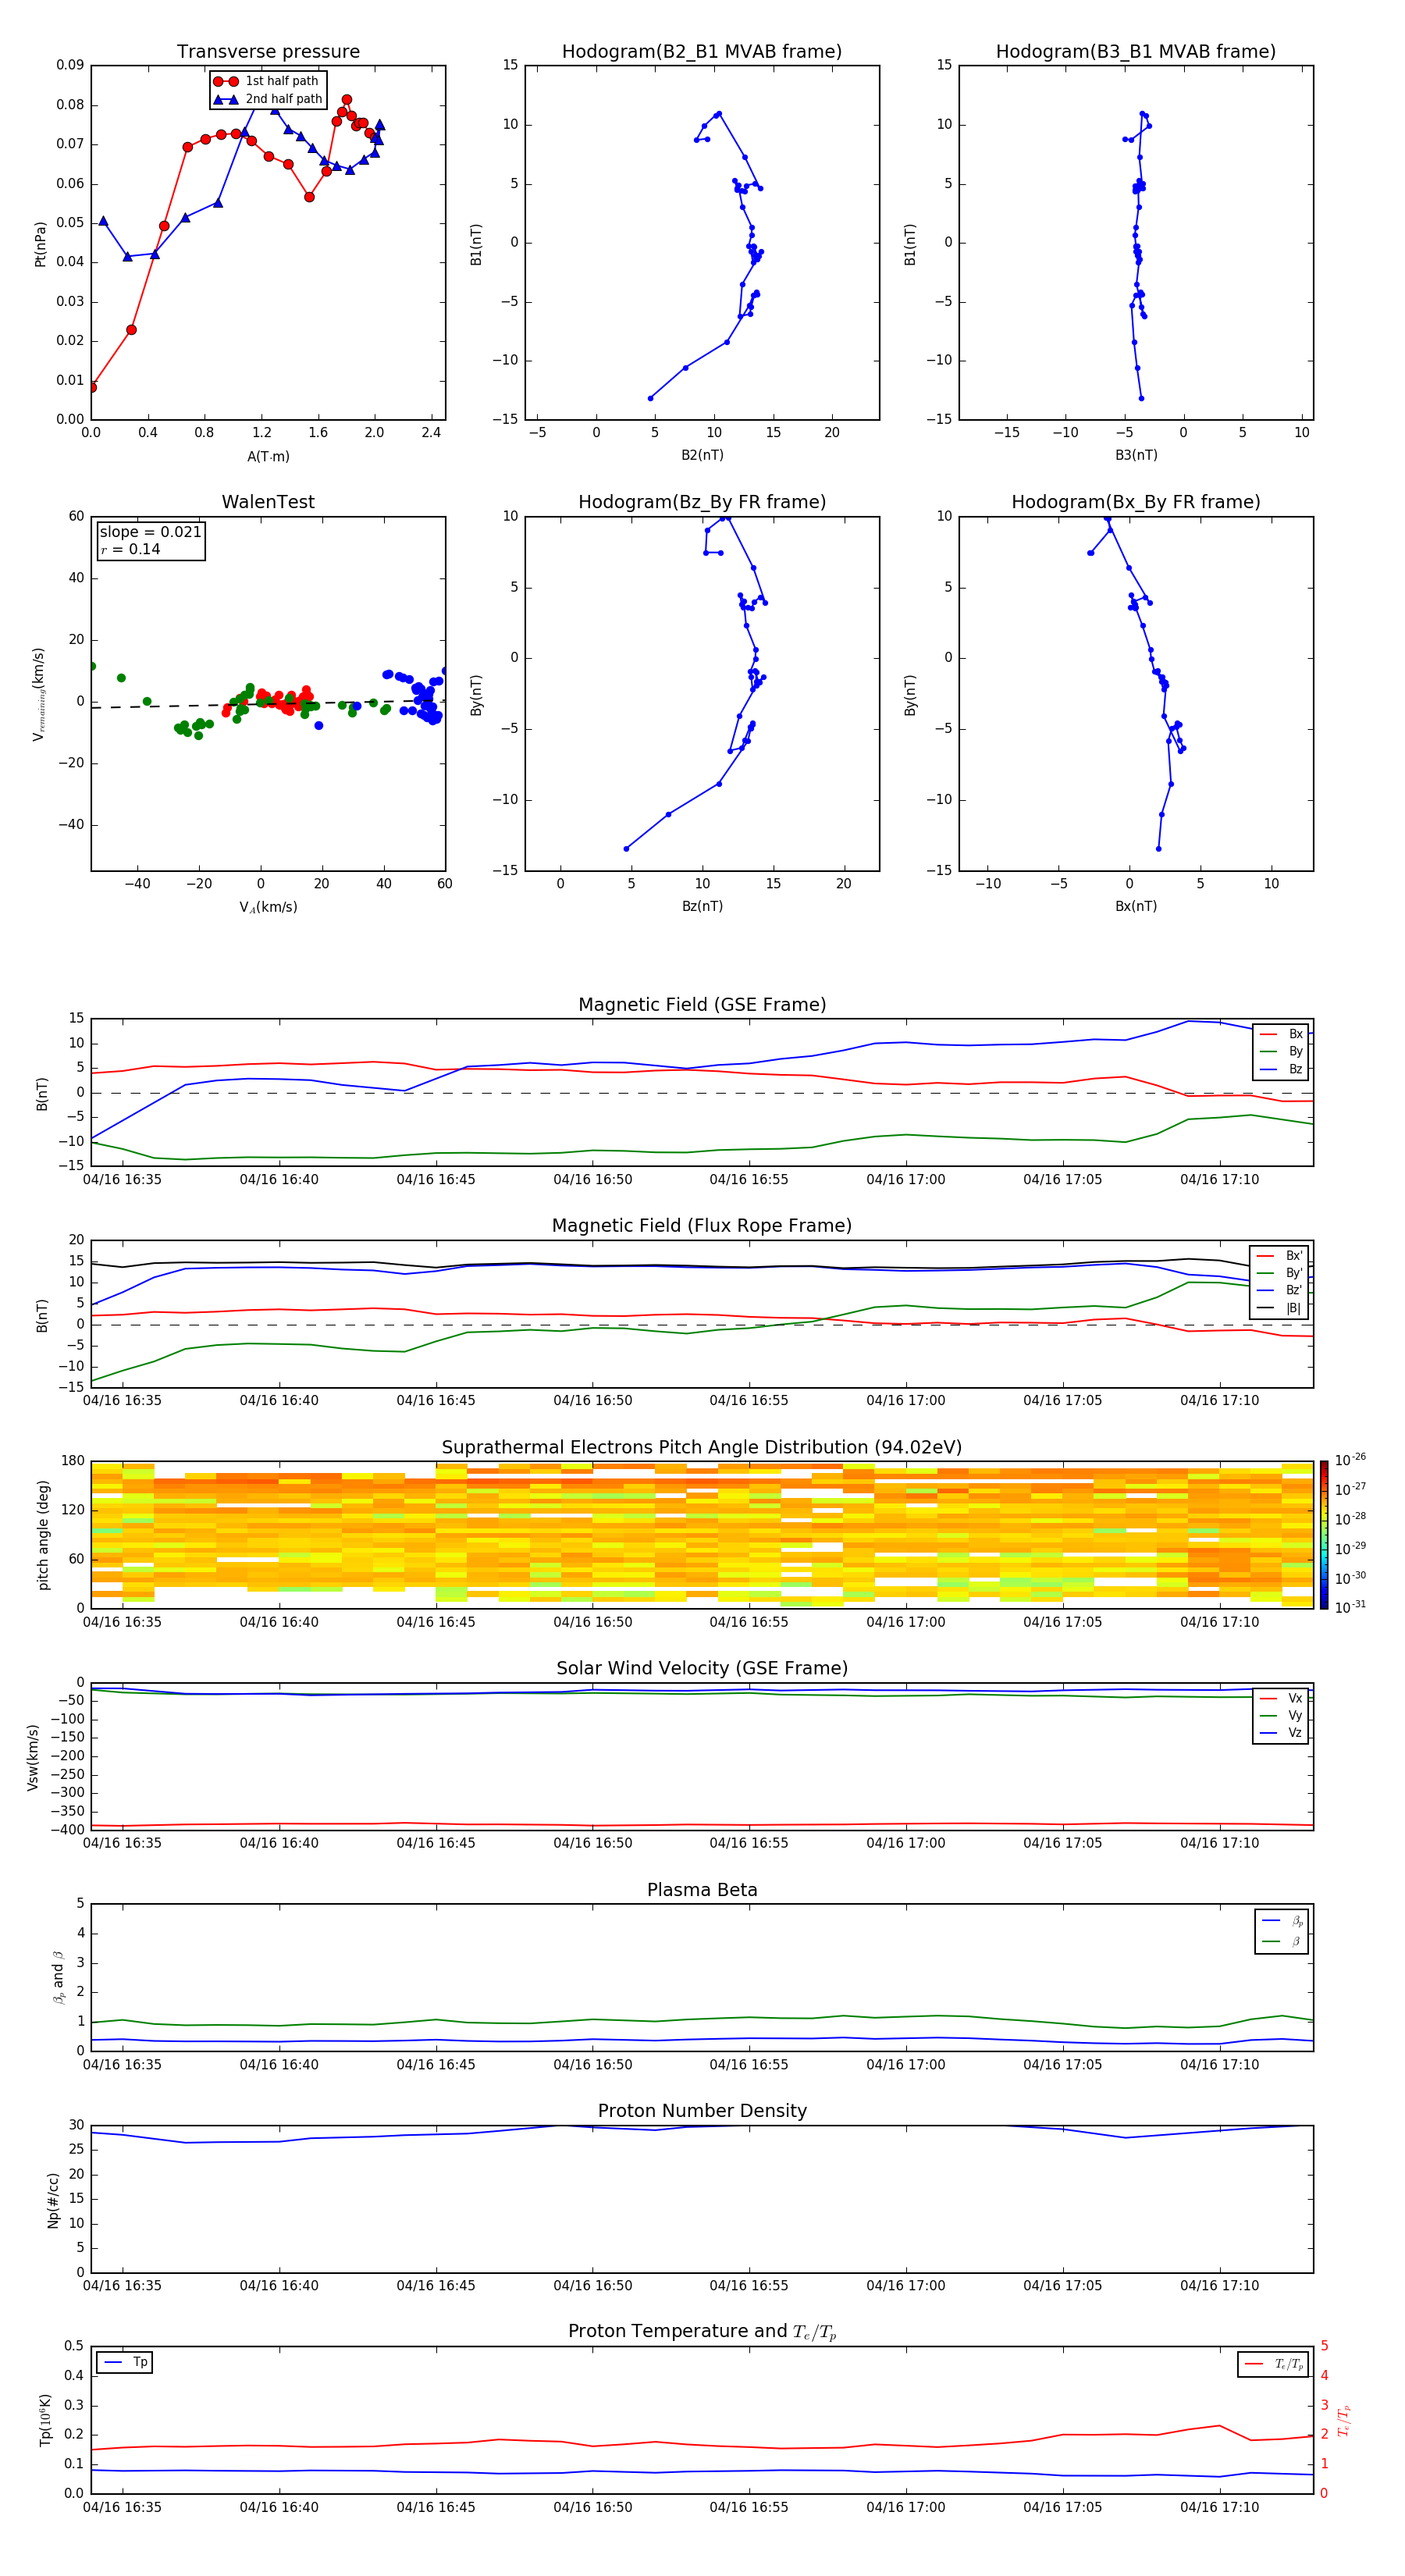Select the '1st half path' legend entry
The width and height of the screenshot is (1405, 2576).
click(x=267, y=81)
